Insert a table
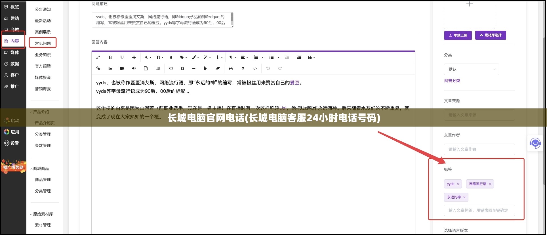 click(158, 68)
